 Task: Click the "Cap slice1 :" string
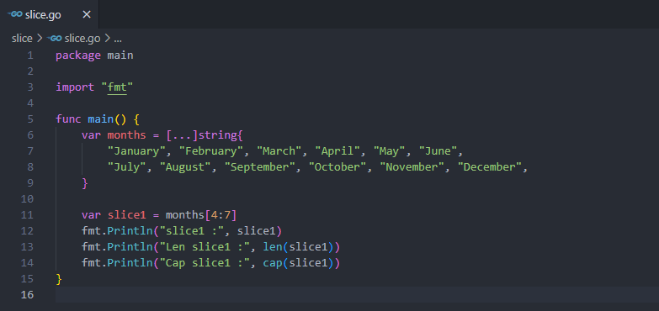pyautogui.click(x=205, y=263)
